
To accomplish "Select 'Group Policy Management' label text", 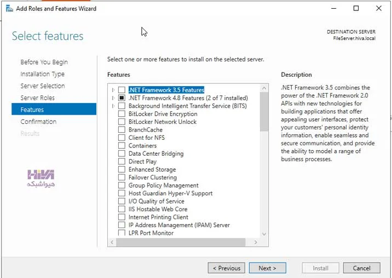I will (163, 185).
